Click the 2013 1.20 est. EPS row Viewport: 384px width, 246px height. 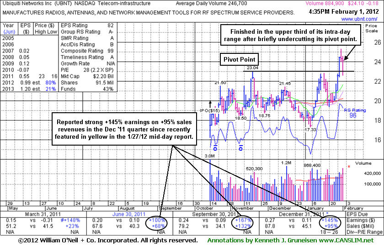pyautogui.click(x=29, y=89)
